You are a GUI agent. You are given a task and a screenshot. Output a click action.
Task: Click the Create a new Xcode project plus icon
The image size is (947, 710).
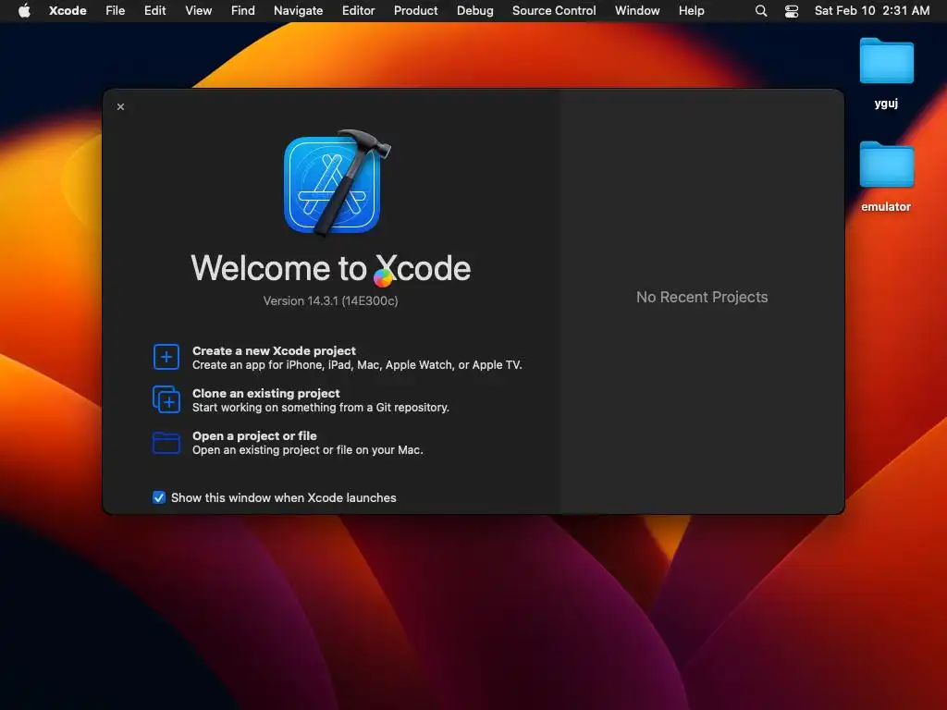pyautogui.click(x=166, y=357)
